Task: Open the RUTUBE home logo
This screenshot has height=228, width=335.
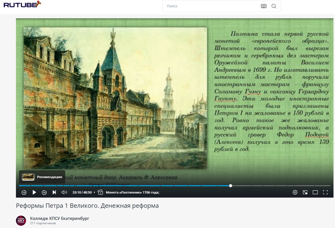Action: point(22,4)
